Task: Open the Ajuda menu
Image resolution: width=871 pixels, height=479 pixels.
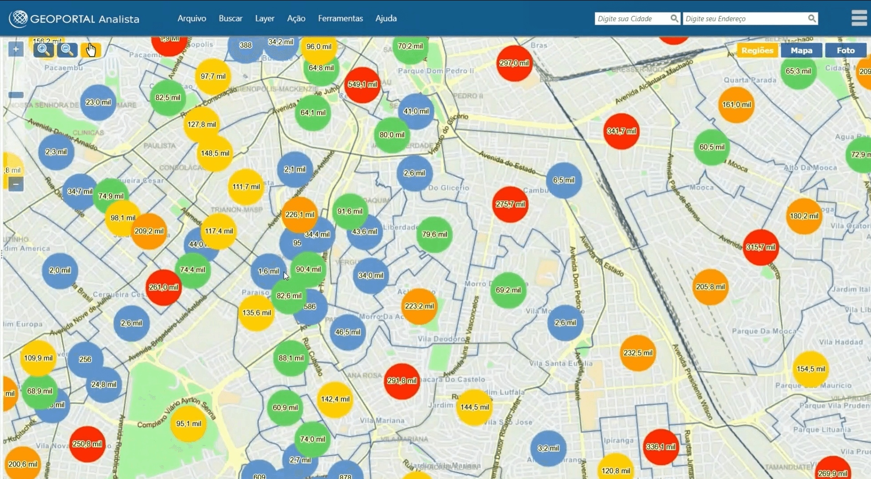Action: (x=386, y=19)
